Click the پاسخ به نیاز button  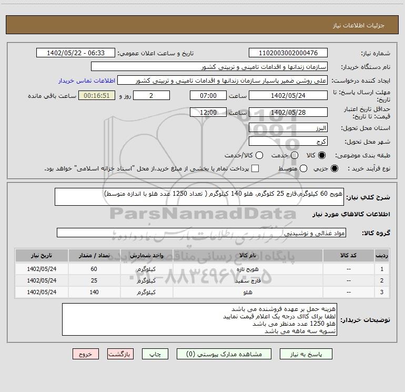coord(306,354)
